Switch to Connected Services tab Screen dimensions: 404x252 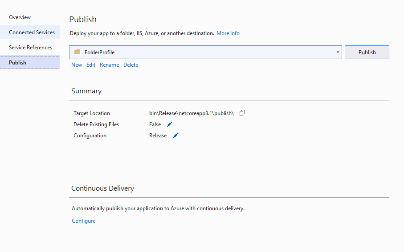30,32
